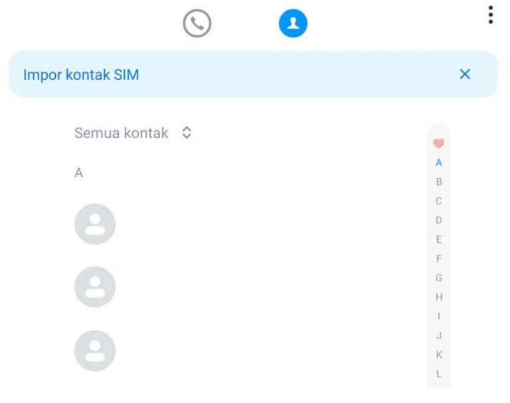The height and width of the screenshot is (403, 510).
Task: Dismiss the Impor kontak SIM banner
Action: (465, 74)
